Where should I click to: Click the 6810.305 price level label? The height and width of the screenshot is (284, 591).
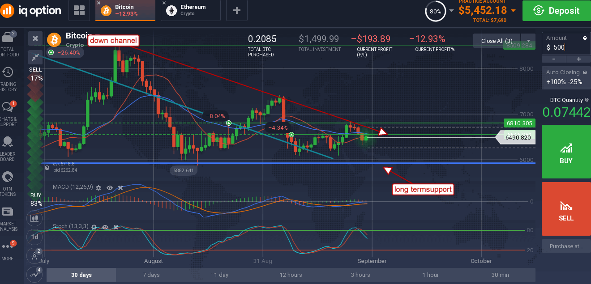pos(519,123)
